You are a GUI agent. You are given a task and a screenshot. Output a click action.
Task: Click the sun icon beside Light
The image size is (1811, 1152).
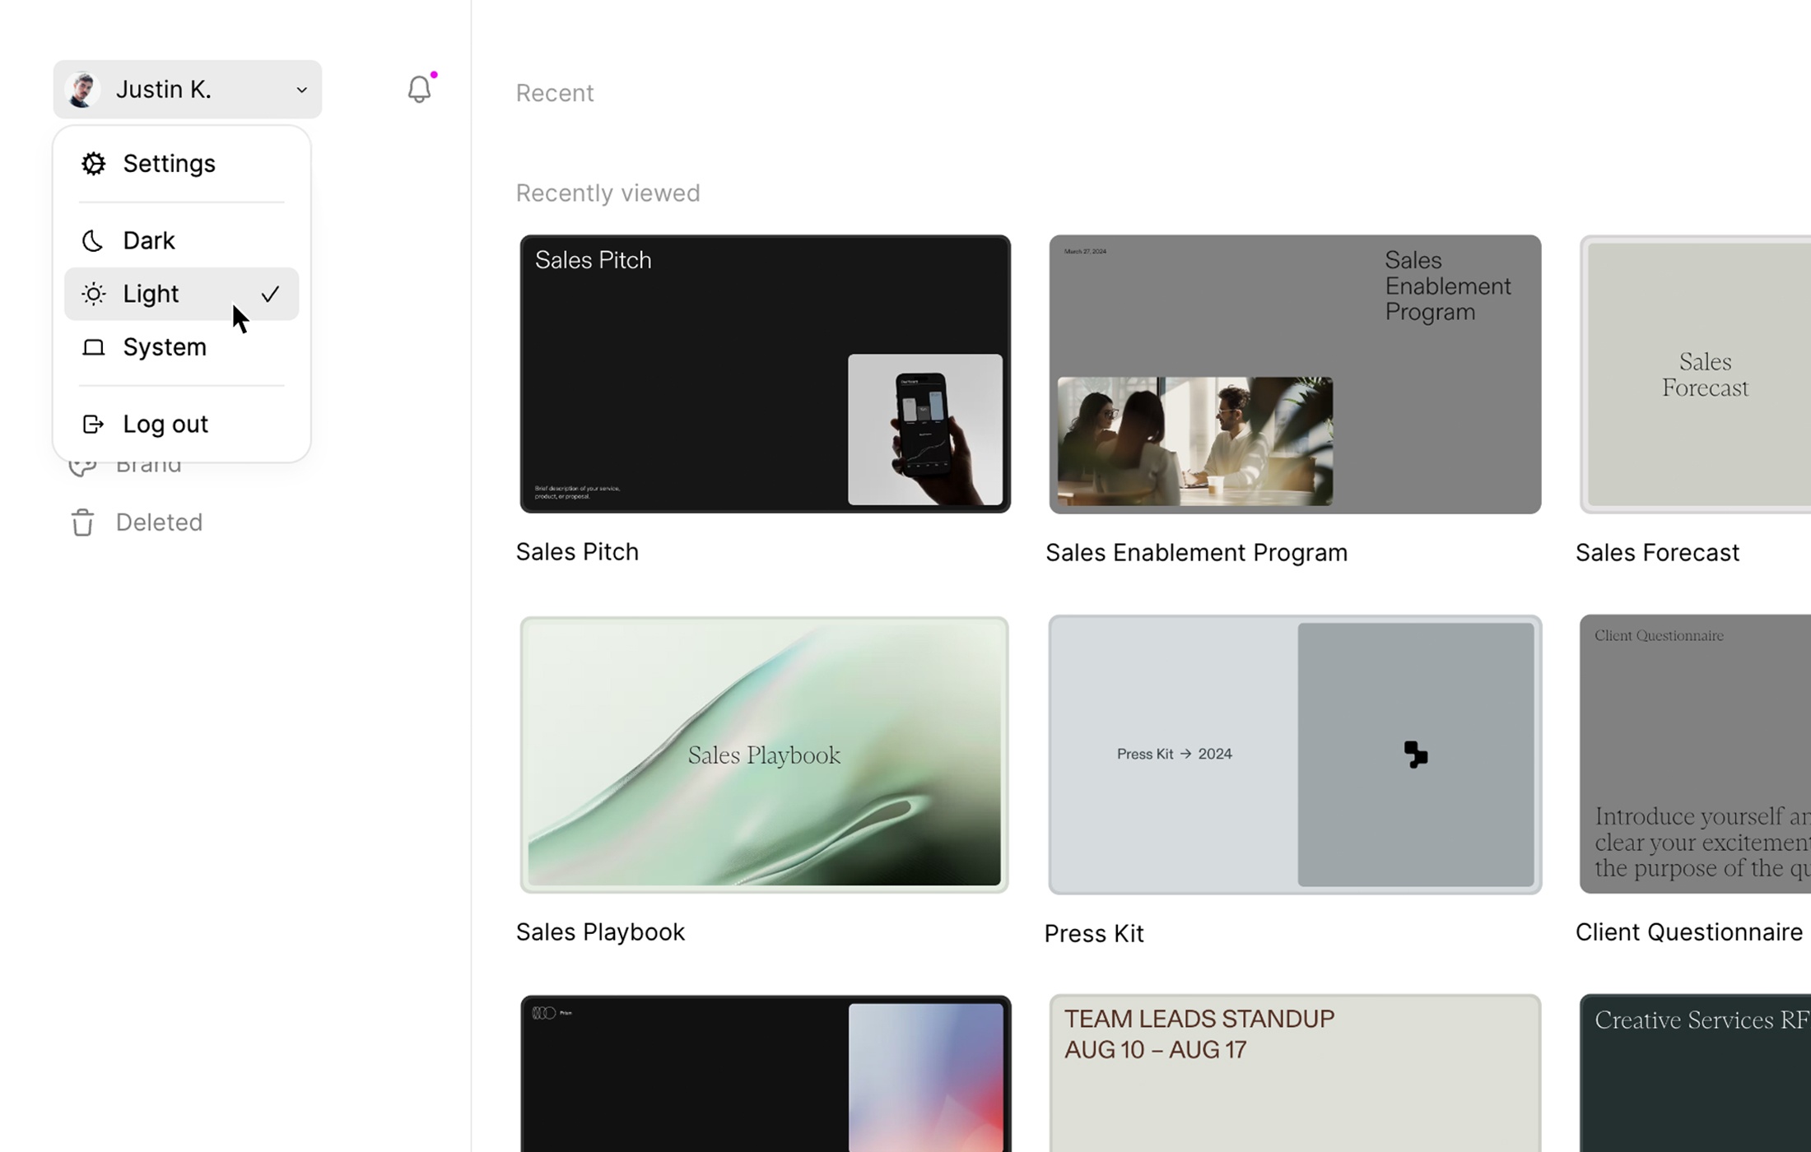pyautogui.click(x=93, y=294)
